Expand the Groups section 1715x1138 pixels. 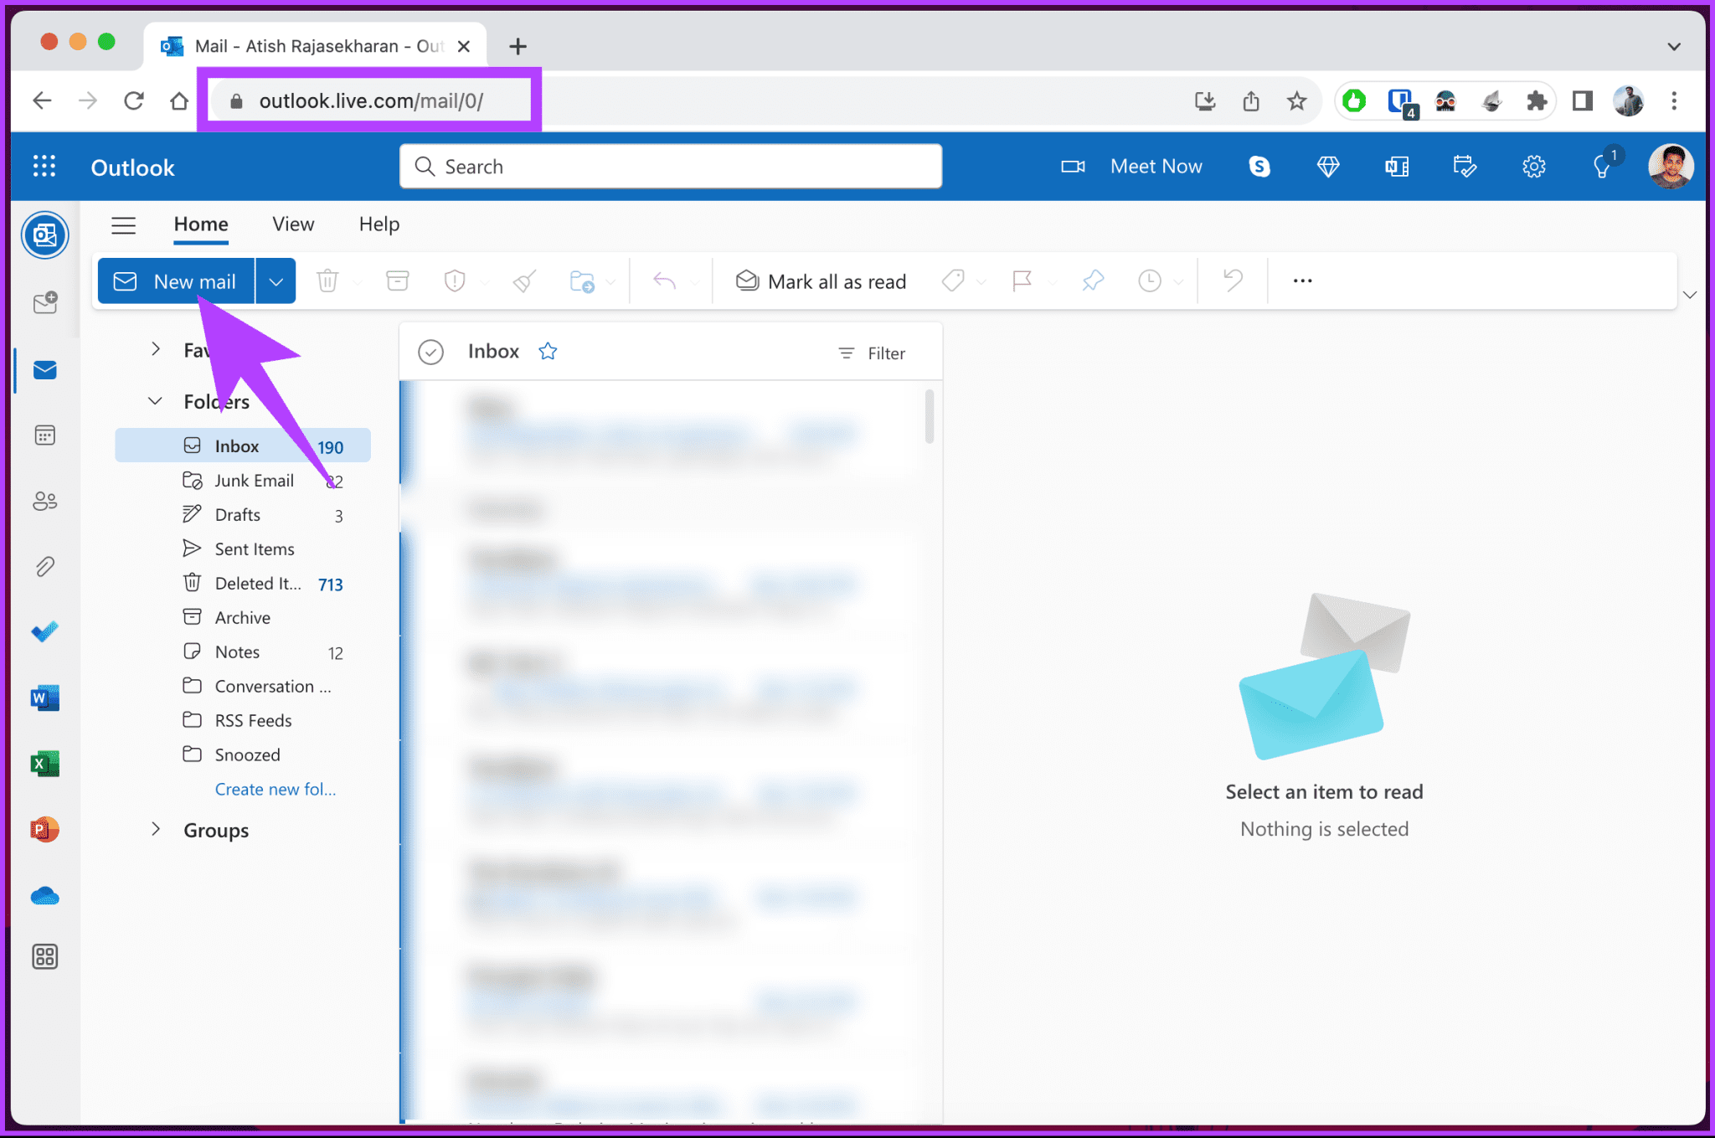coord(155,831)
